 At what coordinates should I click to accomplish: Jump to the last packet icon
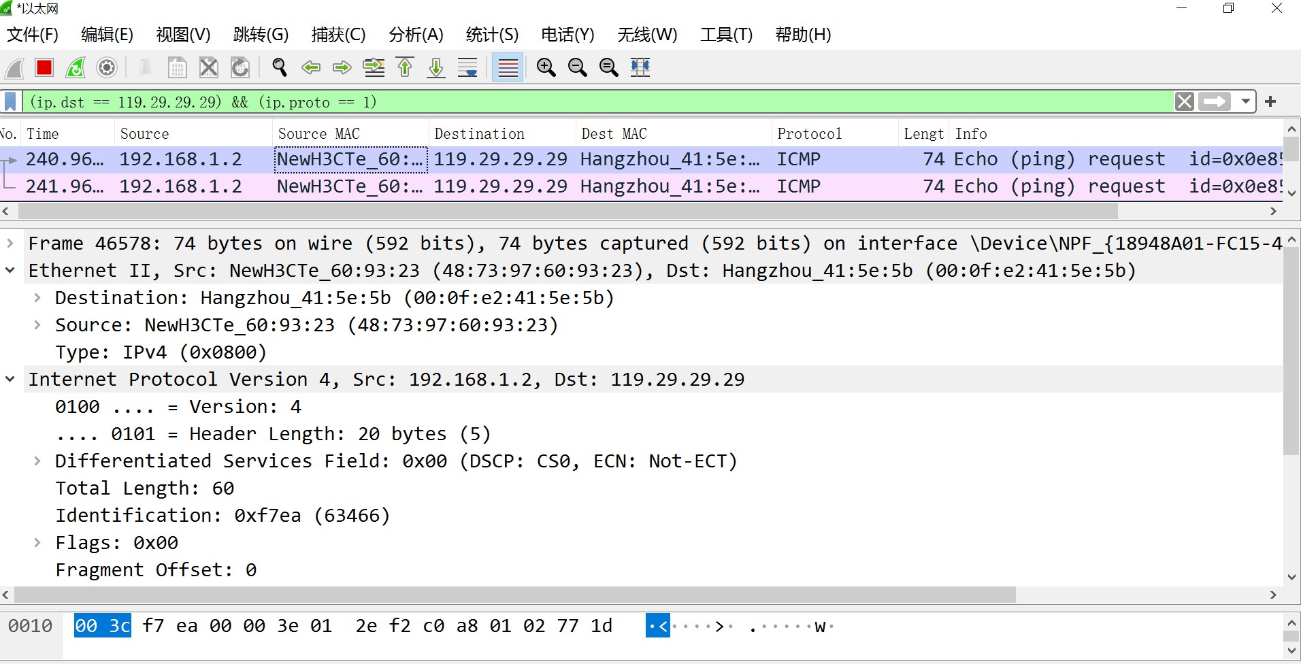coord(436,67)
